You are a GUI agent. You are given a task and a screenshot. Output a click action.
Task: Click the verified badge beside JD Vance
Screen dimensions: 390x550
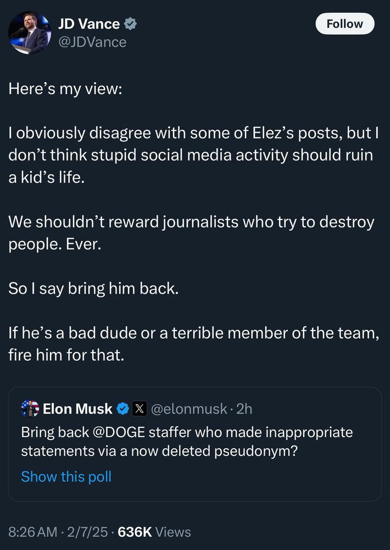coord(130,24)
